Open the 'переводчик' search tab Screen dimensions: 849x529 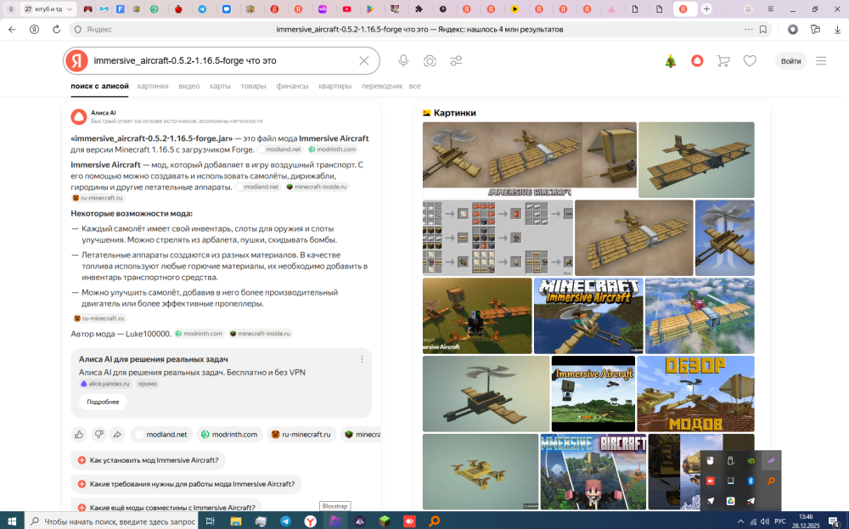[382, 86]
